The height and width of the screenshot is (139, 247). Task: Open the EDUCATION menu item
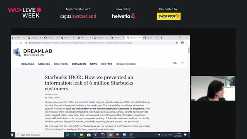79,64
